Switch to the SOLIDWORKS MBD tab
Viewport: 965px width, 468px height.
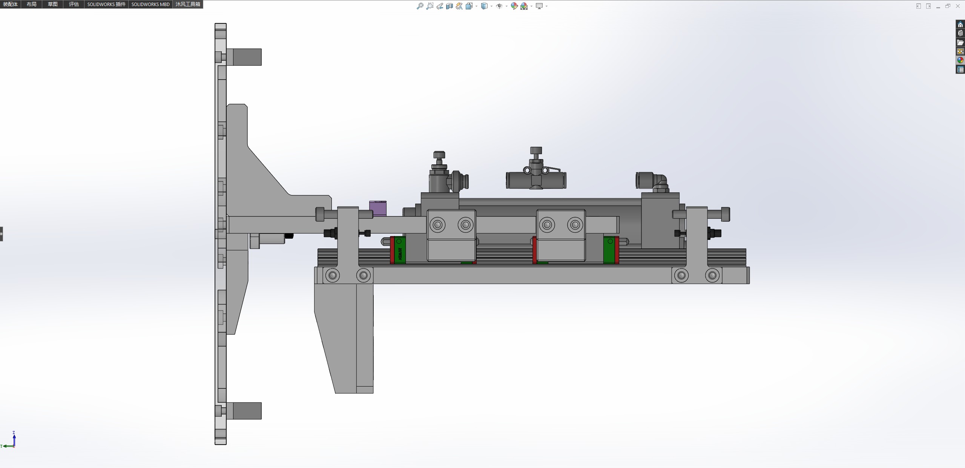tap(150, 4)
